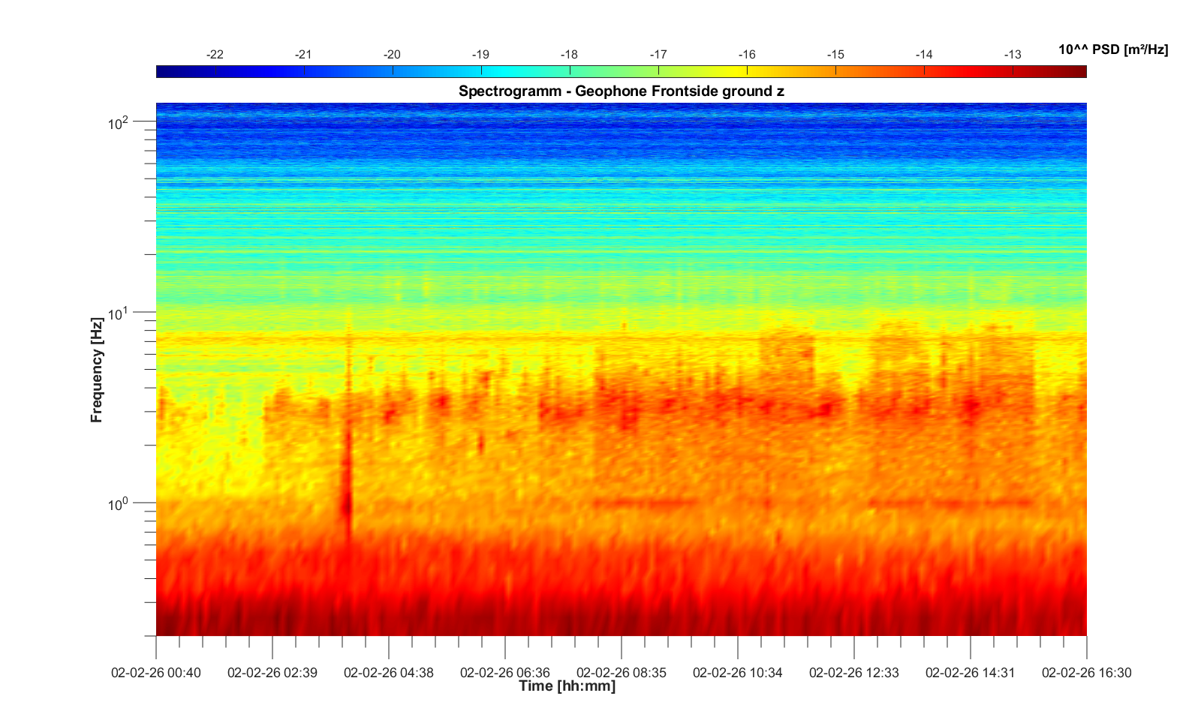Click the 10¹ frequency tick label

(x=119, y=313)
